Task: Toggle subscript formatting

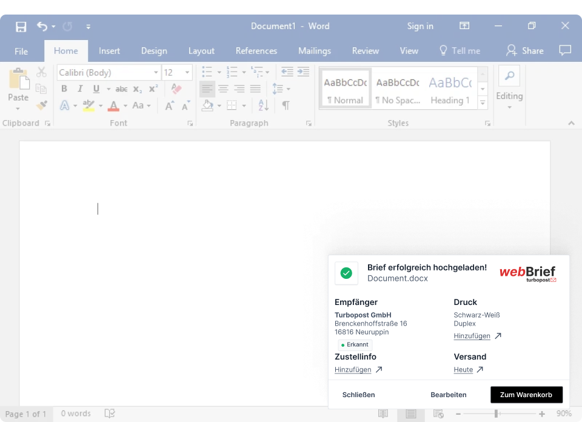Action: [x=138, y=89]
